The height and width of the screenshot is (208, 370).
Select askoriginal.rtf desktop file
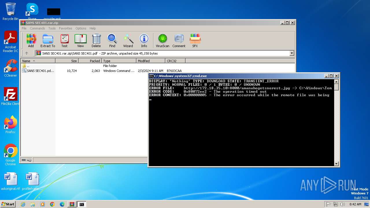[x=10, y=181]
